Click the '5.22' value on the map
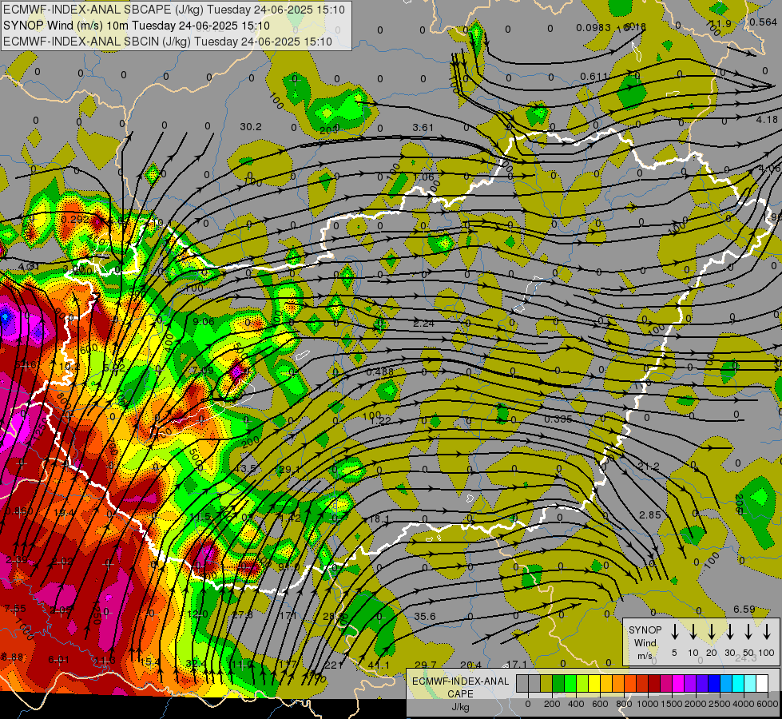 114,367
